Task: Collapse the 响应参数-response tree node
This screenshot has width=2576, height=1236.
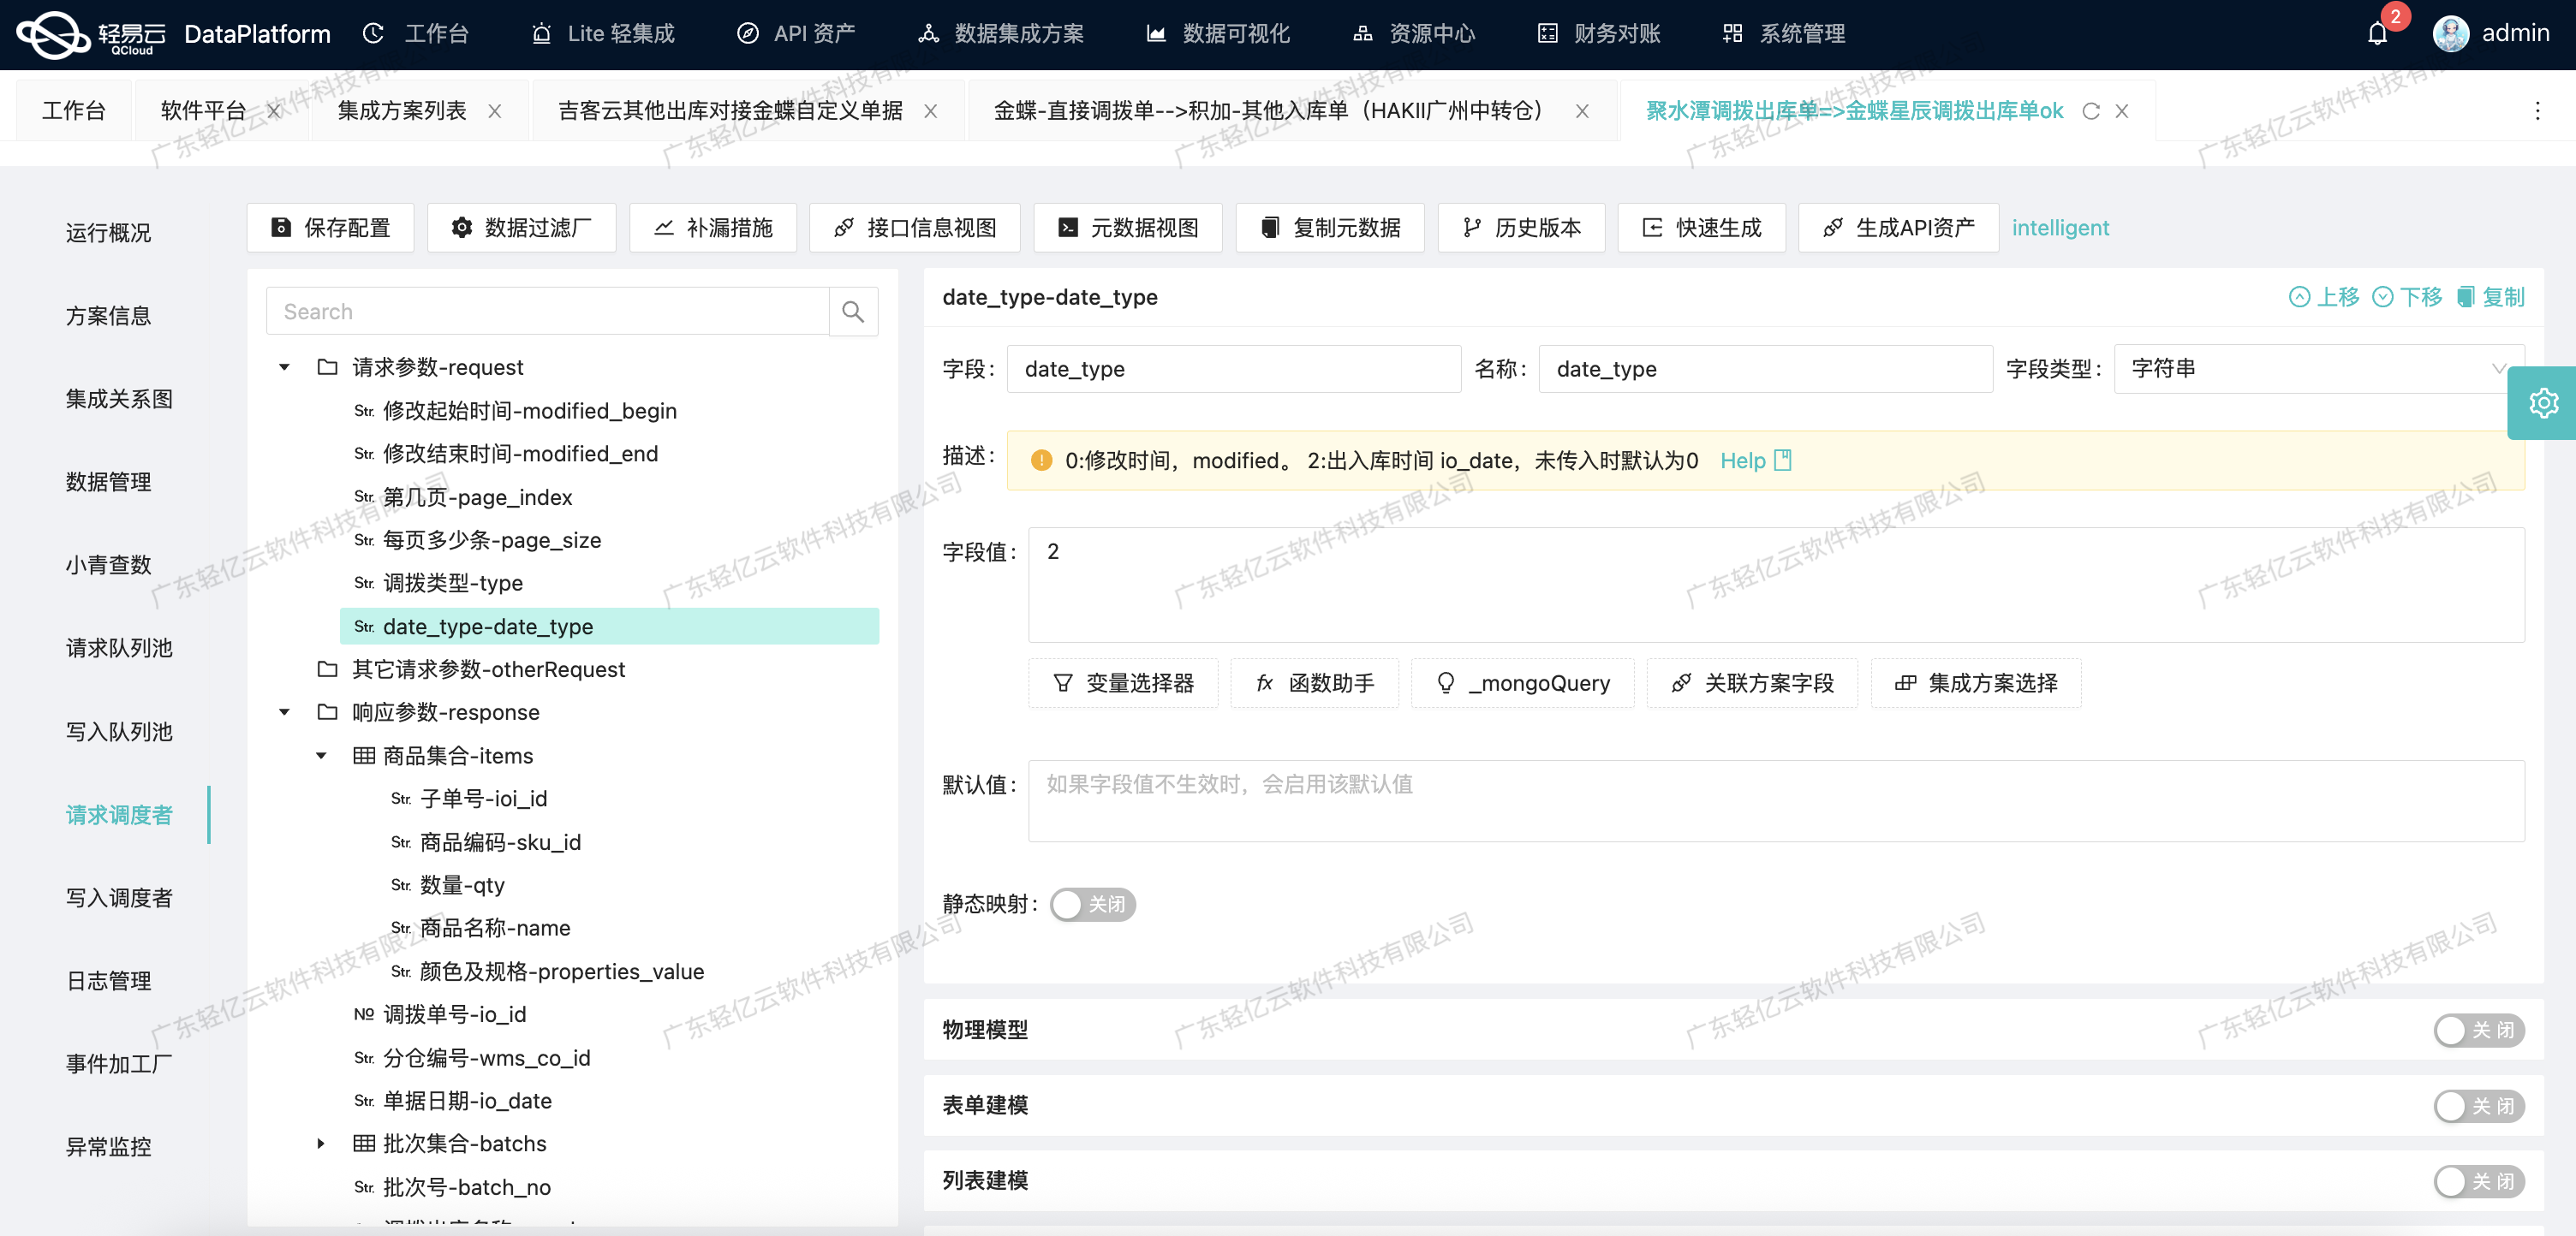Action: 284,712
